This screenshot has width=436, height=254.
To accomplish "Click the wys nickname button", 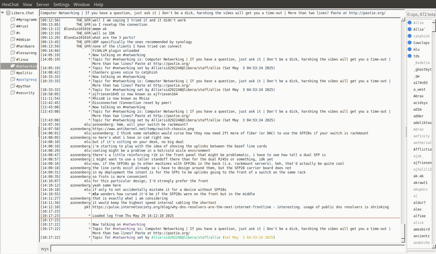I will coord(45,249).
